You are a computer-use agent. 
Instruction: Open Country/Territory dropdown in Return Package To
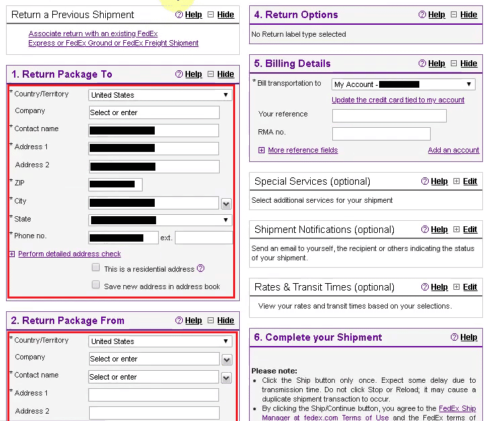pos(160,95)
